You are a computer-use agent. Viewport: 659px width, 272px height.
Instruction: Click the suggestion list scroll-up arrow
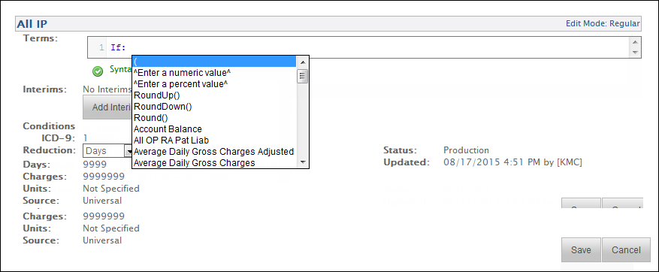click(x=302, y=62)
